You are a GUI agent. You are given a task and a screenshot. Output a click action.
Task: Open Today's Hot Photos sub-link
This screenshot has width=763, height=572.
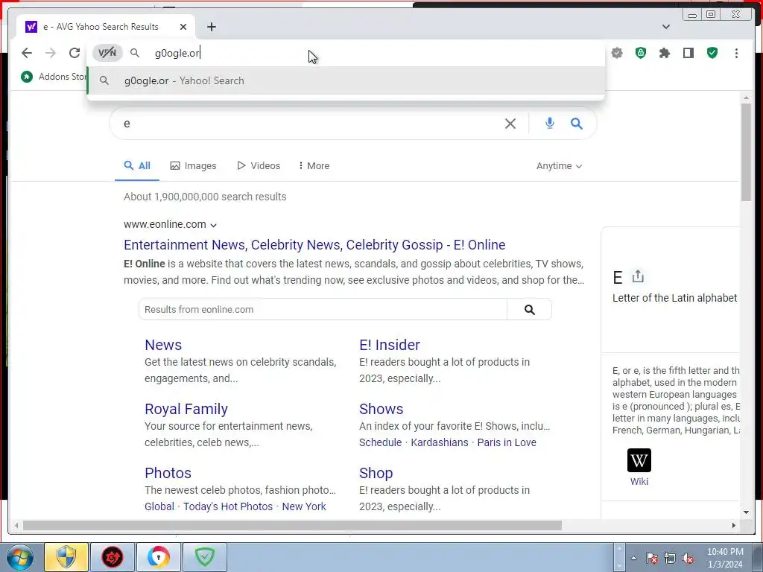228,506
